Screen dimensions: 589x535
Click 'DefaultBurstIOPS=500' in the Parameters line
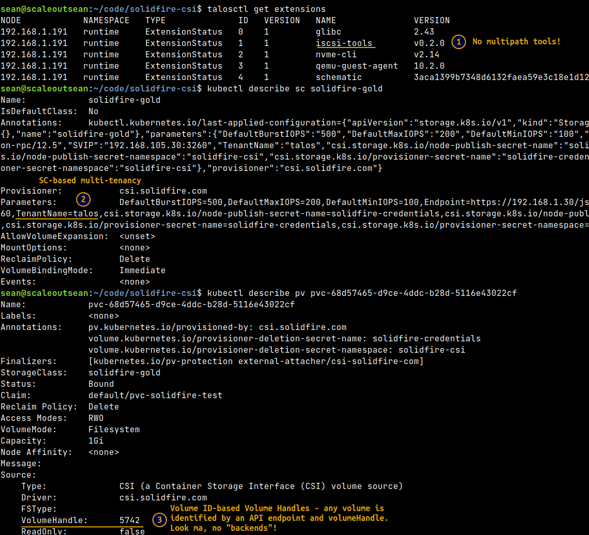coord(171,202)
